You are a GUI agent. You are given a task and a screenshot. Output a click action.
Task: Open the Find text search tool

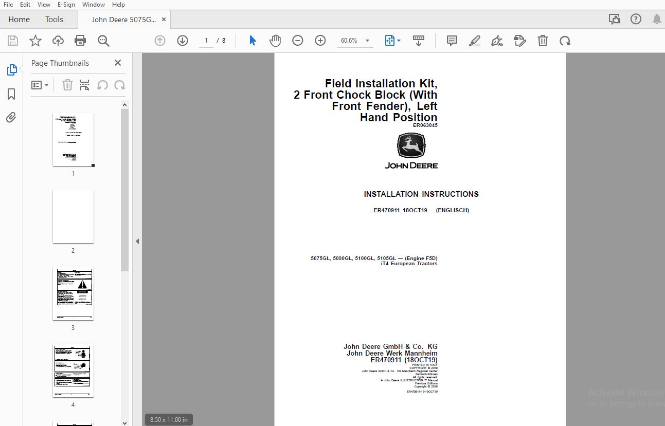click(x=103, y=41)
